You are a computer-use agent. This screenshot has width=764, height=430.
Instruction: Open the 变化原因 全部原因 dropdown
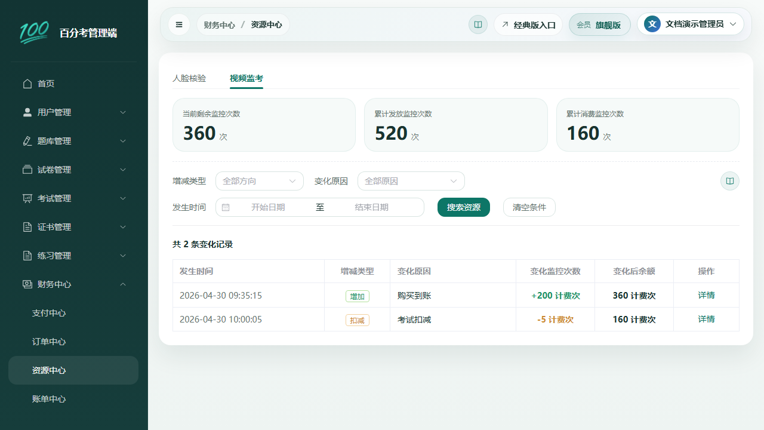point(411,181)
